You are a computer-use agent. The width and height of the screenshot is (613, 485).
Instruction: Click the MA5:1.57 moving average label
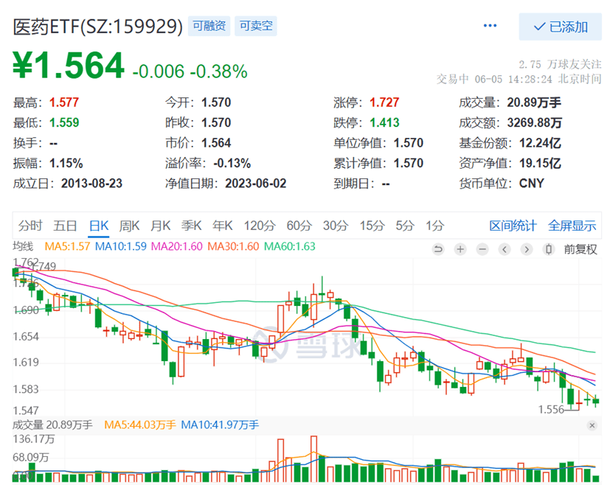(x=67, y=246)
